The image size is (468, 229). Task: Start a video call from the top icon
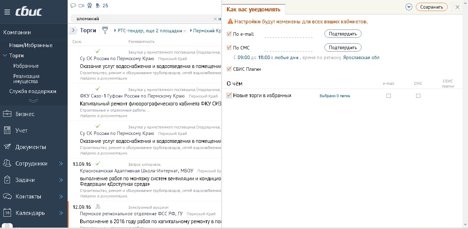tap(81, 5)
